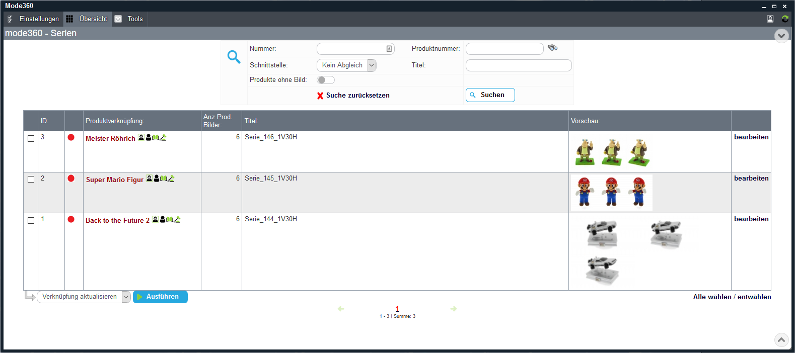The height and width of the screenshot is (353, 795).
Task: Go to previous page with left arrow
Action: (x=341, y=309)
